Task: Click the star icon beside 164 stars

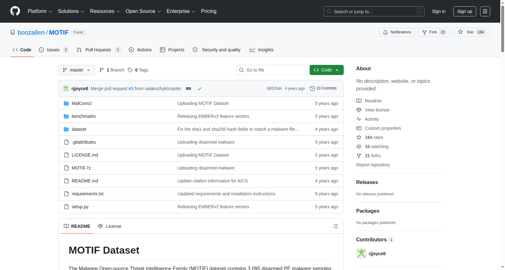Action: [359, 137]
